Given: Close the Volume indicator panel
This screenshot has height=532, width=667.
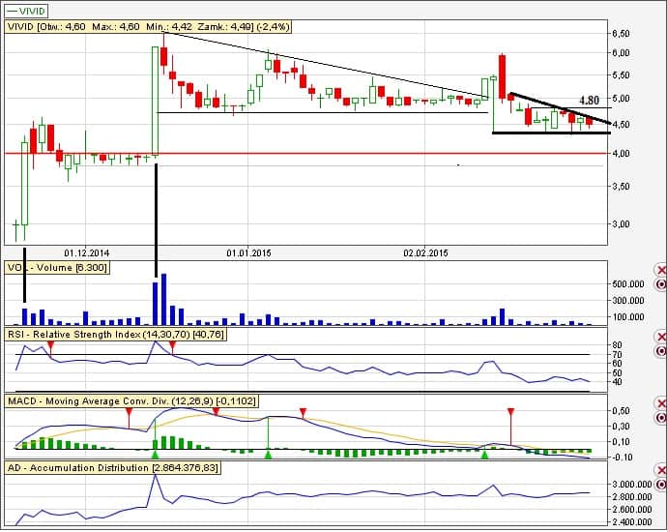Looking at the screenshot, I should click(661, 269).
